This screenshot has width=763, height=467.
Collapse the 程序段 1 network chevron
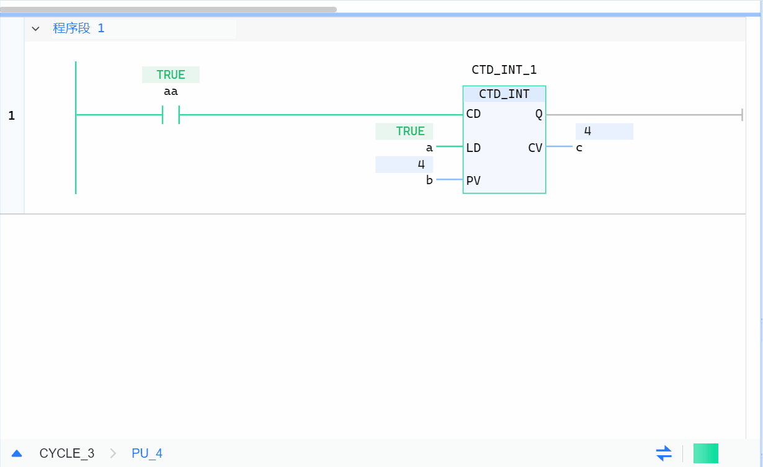click(x=35, y=29)
